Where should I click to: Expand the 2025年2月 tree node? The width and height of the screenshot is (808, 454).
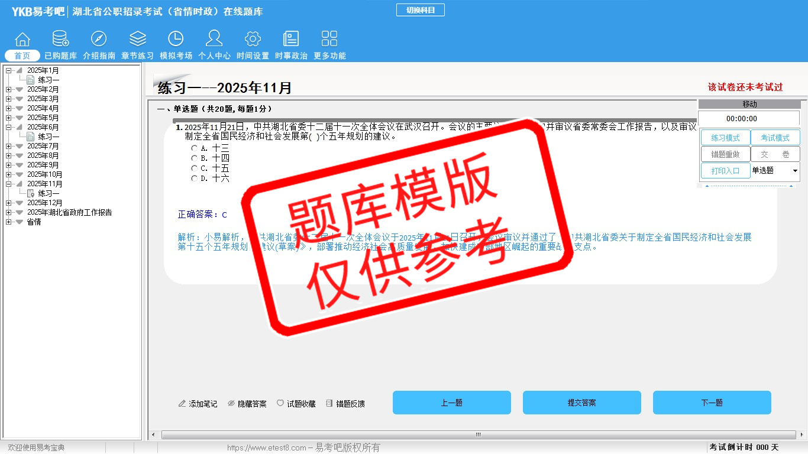[9, 89]
